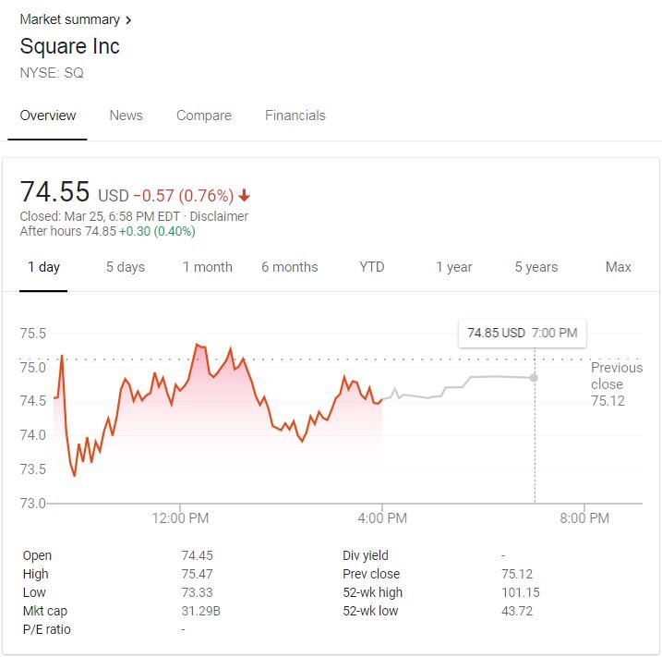Display the 5 years chart range
The height and width of the screenshot is (657, 662).
(x=536, y=267)
